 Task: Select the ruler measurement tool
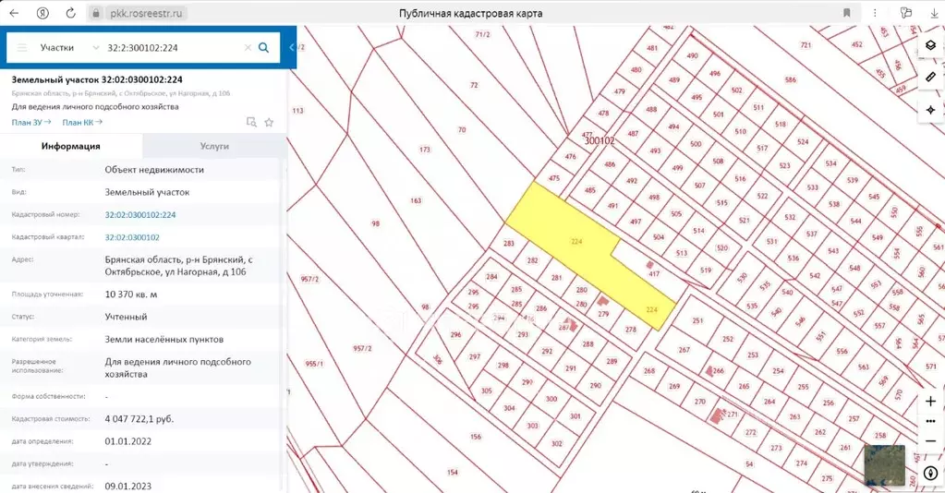[930, 78]
